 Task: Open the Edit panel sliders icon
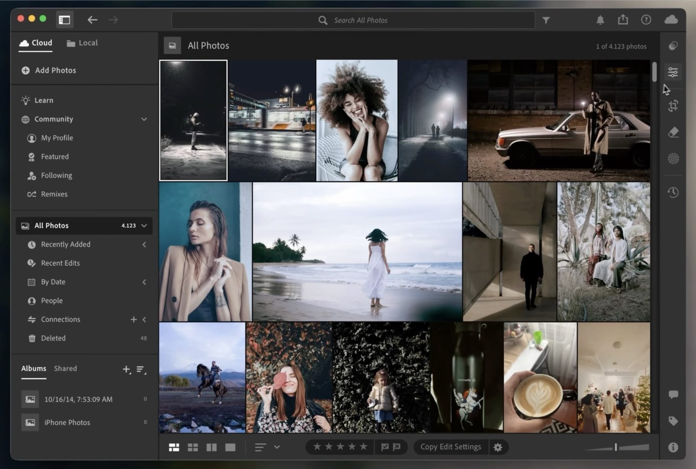[673, 72]
